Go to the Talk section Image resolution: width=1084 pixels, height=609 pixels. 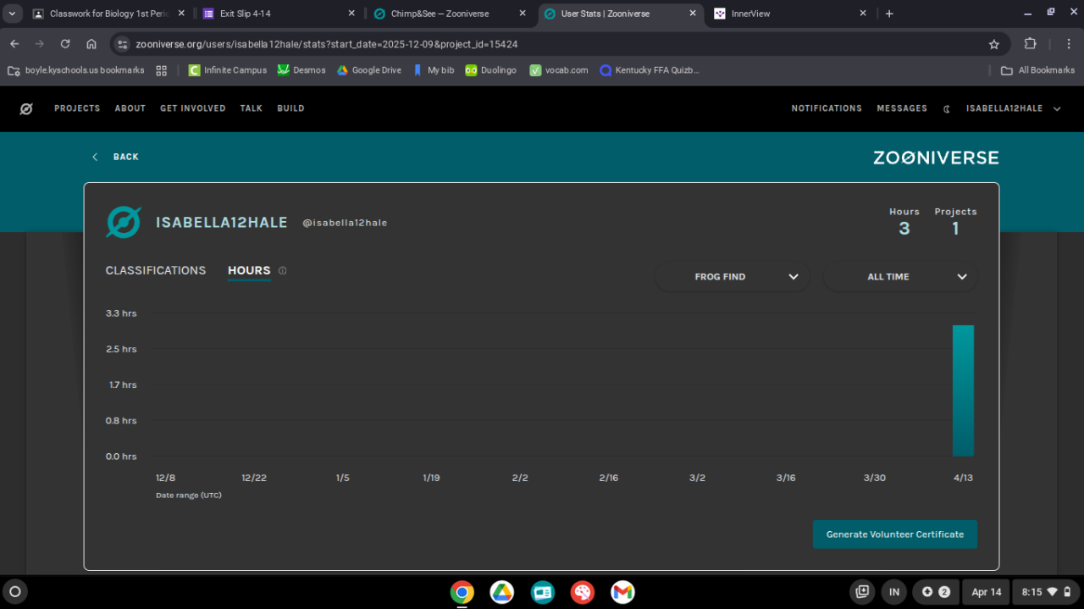tap(251, 108)
